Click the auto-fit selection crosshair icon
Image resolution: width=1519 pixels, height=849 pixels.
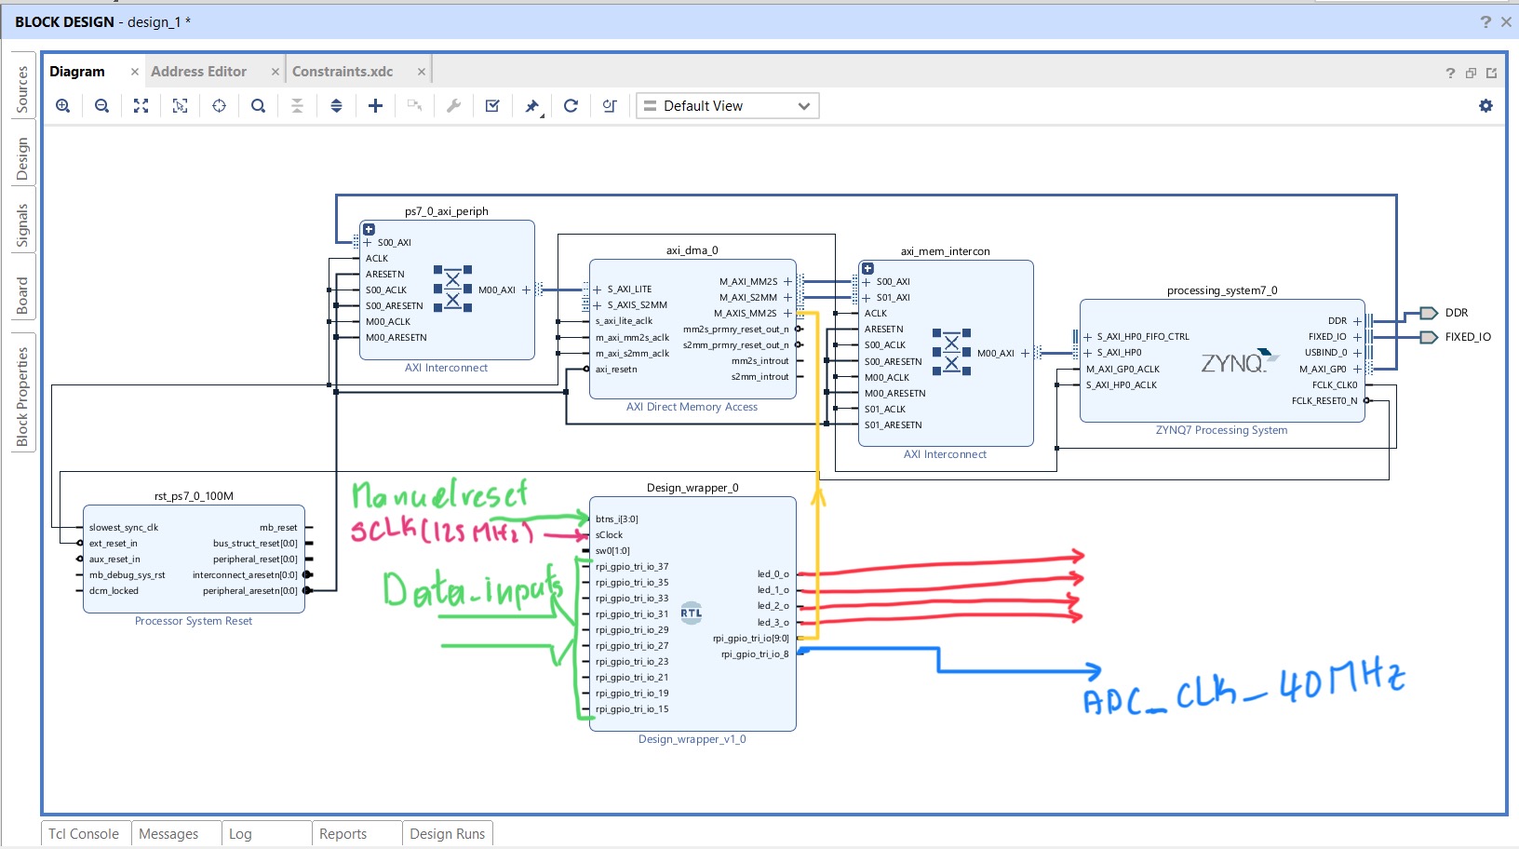219,106
